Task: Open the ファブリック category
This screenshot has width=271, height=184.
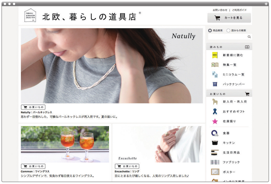Action: (x=231, y=162)
